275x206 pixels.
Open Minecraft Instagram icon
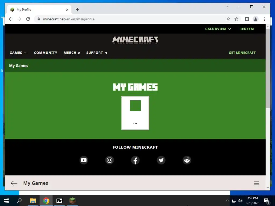coord(110,160)
